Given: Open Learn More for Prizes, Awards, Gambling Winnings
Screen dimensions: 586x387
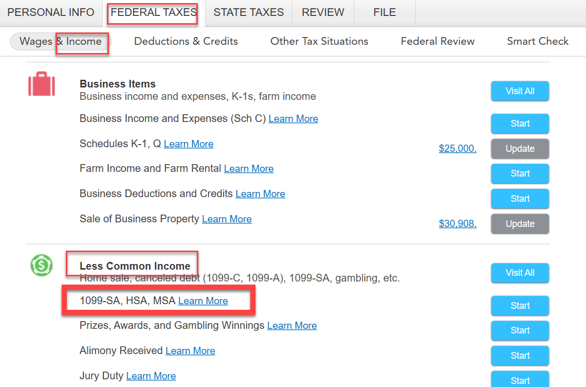Looking at the screenshot, I should point(292,326).
